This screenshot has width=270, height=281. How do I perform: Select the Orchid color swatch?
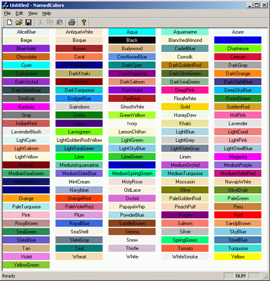click(x=132, y=199)
